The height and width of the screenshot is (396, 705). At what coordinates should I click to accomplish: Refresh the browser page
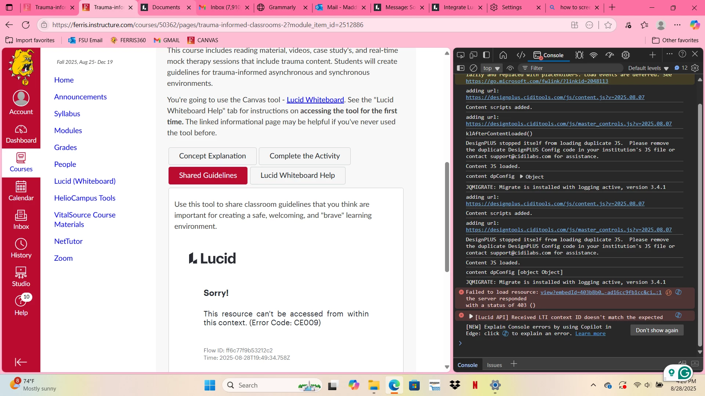(x=26, y=25)
